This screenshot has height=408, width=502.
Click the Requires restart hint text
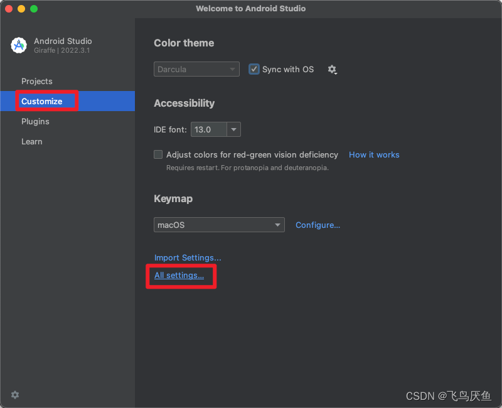tap(247, 168)
